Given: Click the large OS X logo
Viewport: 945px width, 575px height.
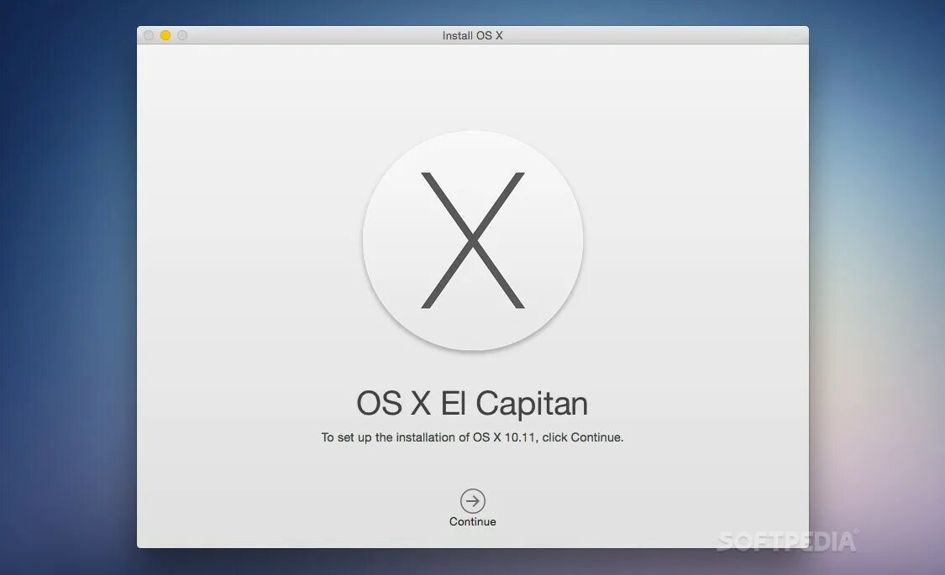Looking at the screenshot, I should [472, 240].
